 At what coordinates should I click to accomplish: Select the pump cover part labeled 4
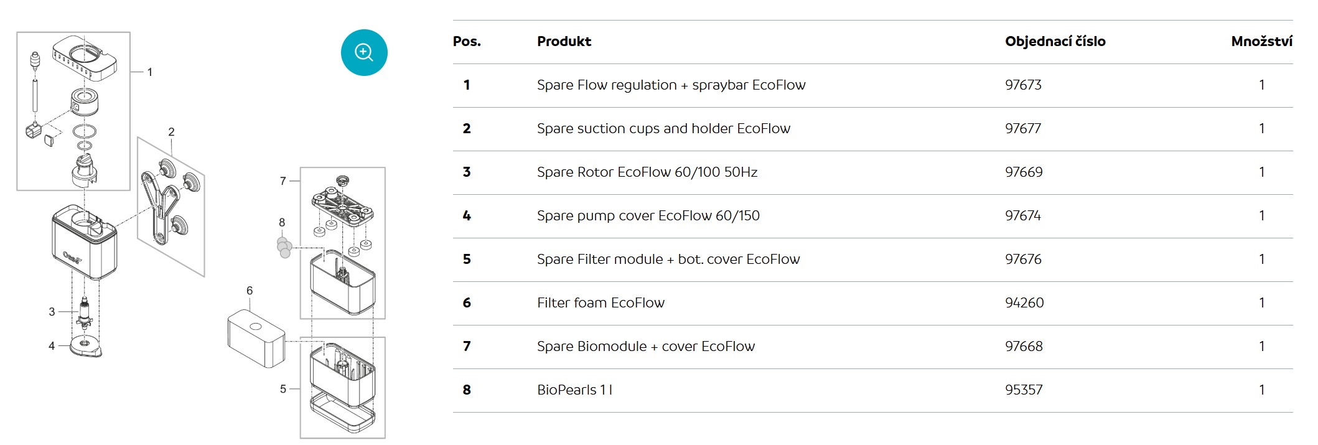(85, 347)
